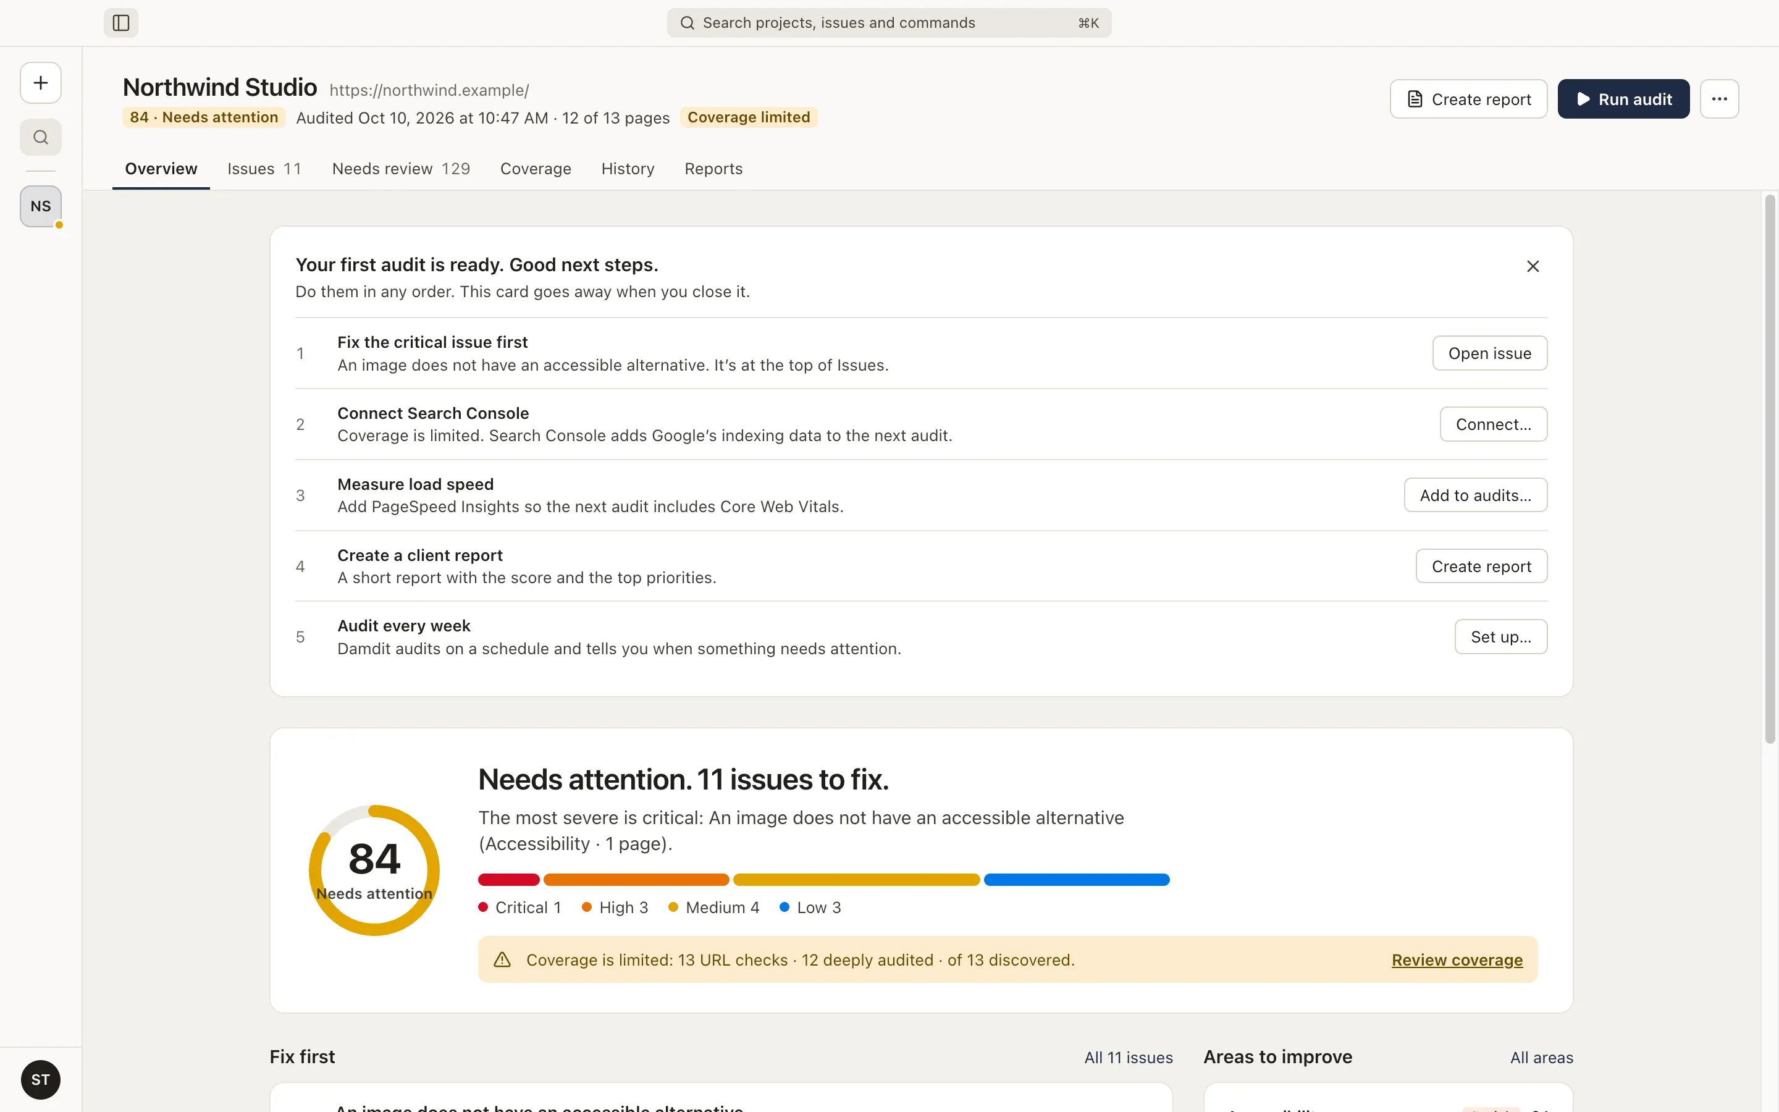1779x1112 pixels.
Task: Click Add to audits... button
Action: 1475,495
